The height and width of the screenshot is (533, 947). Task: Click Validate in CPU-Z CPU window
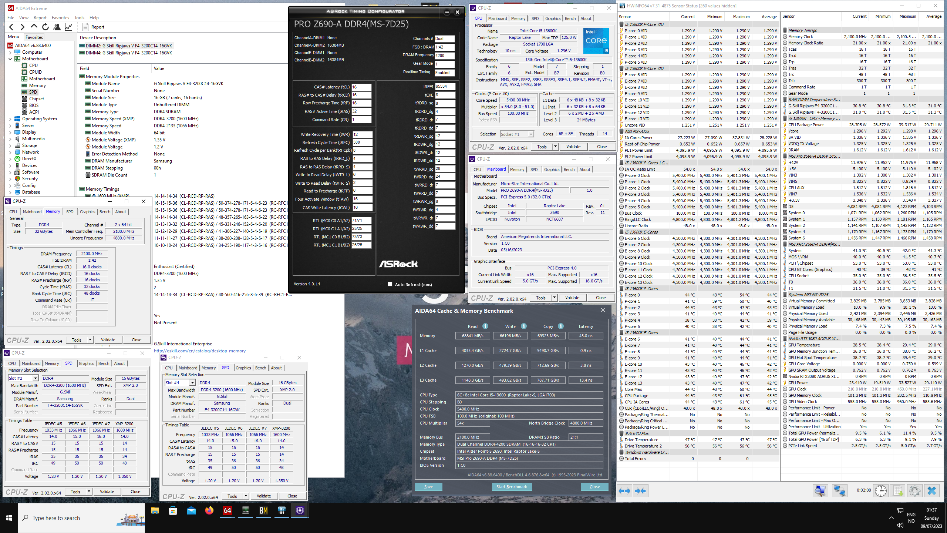pos(573,147)
